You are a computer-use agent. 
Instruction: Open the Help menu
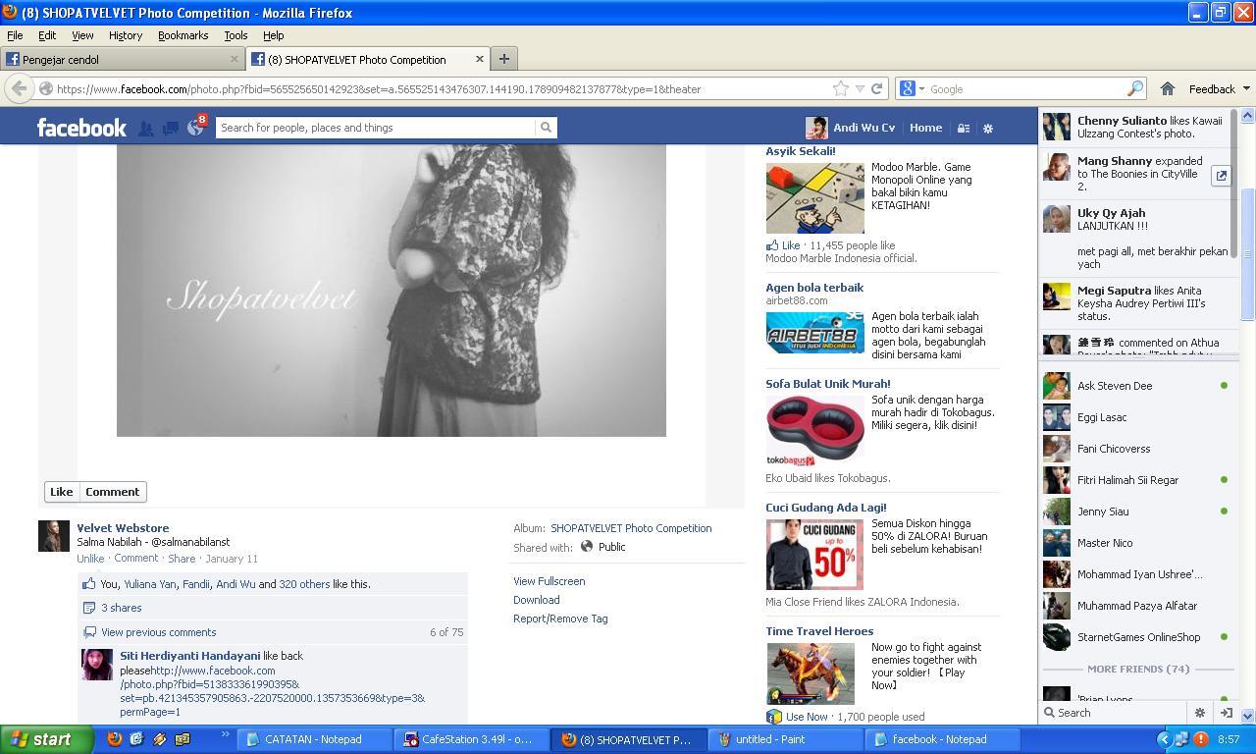pyautogui.click(x=273, y=35)
